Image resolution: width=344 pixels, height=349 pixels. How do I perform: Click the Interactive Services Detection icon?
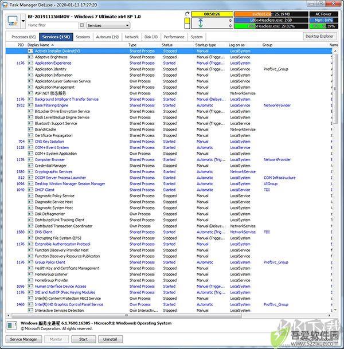coord(30,311)
